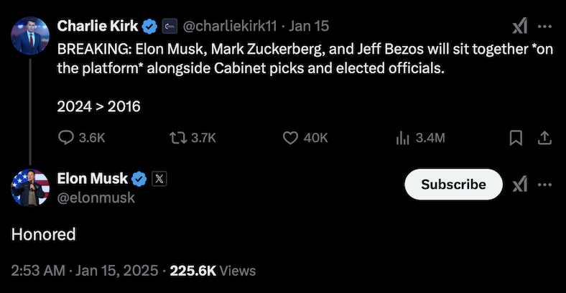This screenshot has height=293, width=566.
Task: Subscribe to Elon Musk
Action: 453,185
